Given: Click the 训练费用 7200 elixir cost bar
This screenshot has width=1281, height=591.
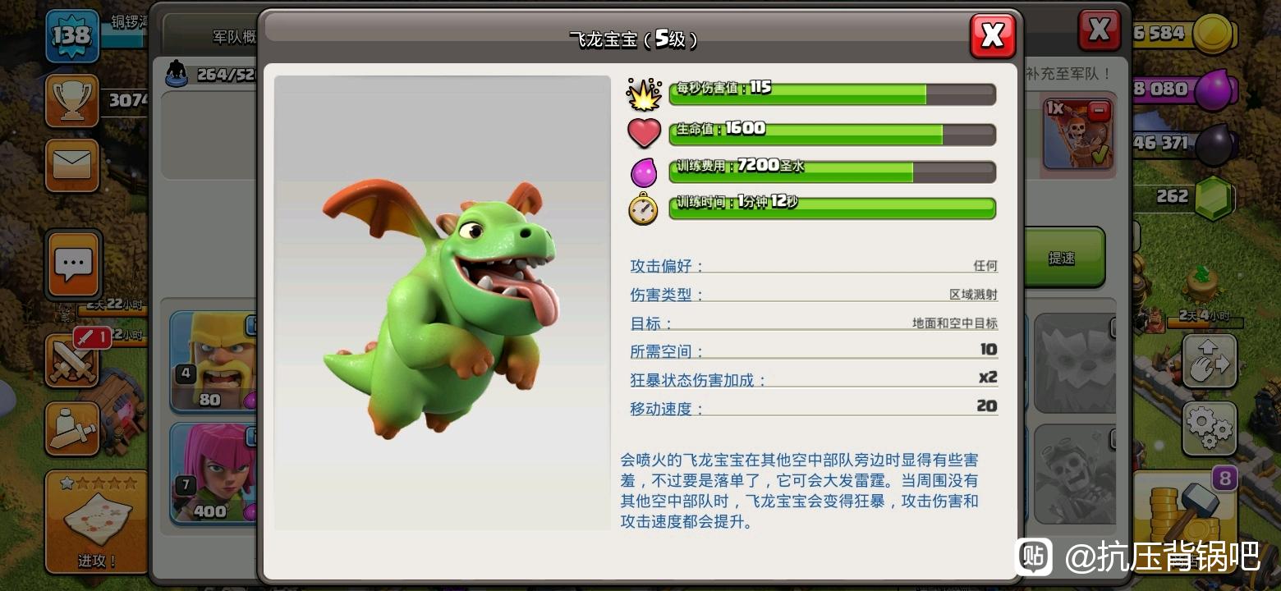Looking at the screenshot, I should 833,172.
